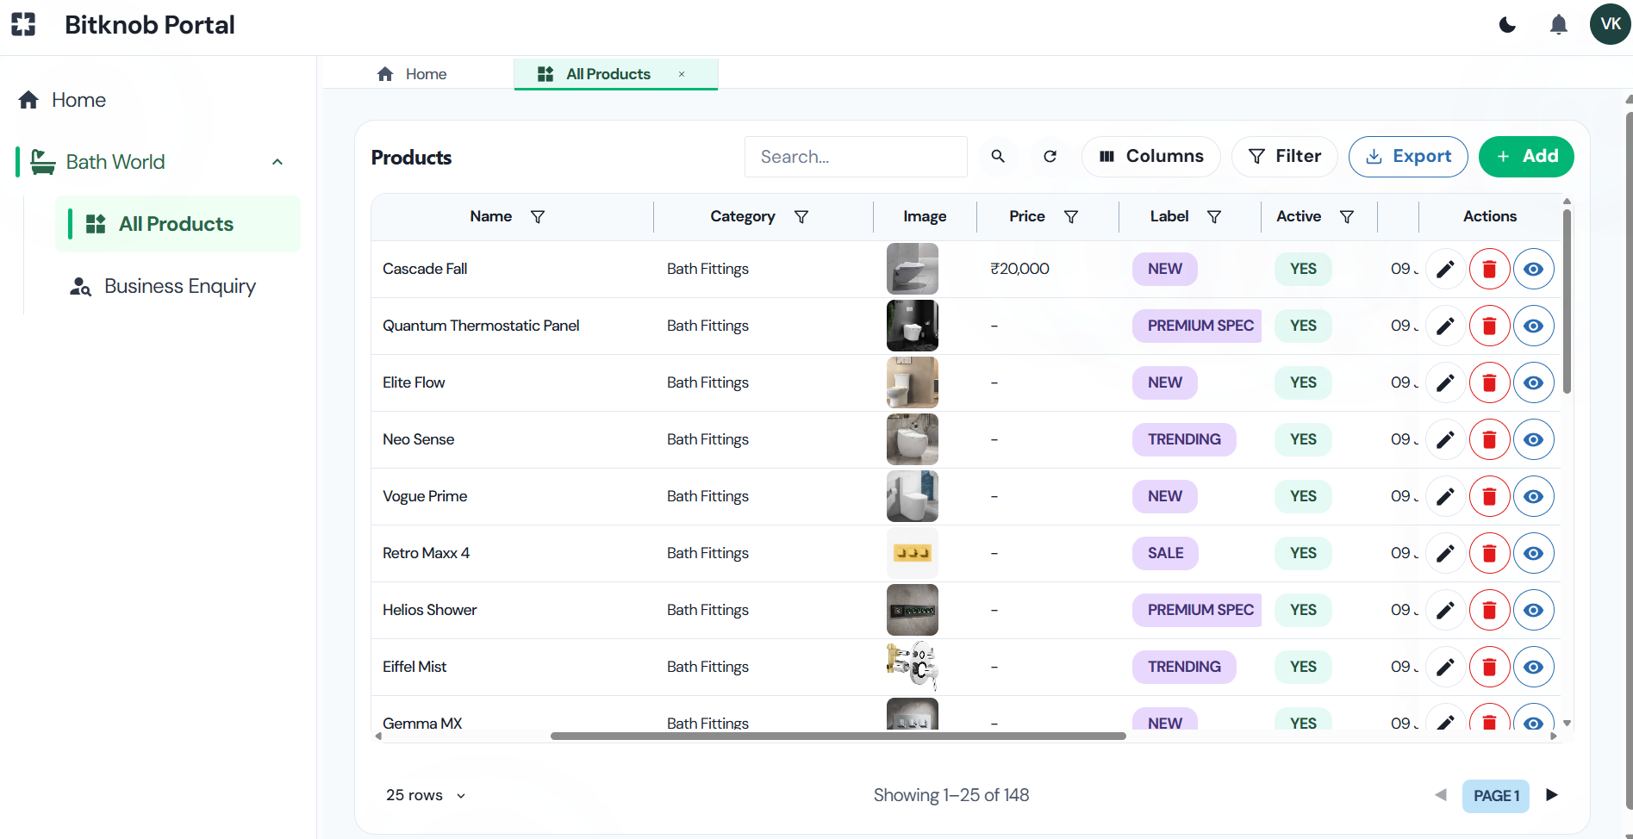View the Neo Sense product
The width and height of the screenshot is (1633, 839).
point(1533,439)
